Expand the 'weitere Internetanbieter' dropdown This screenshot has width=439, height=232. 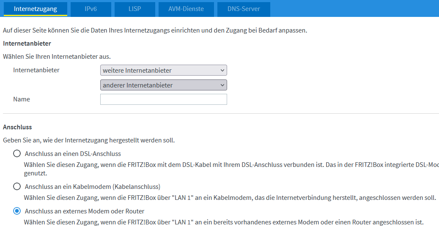(163, 70)
